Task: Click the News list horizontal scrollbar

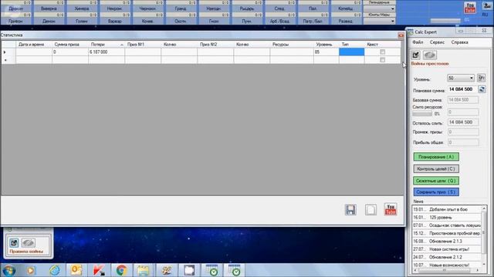Action: click(x=447, y=270)
